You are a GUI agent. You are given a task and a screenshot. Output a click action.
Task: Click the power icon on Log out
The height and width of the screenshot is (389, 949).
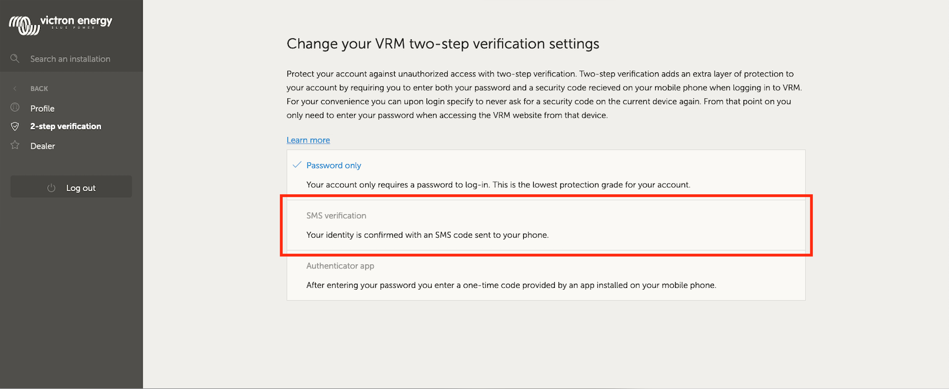pos(51,188)
